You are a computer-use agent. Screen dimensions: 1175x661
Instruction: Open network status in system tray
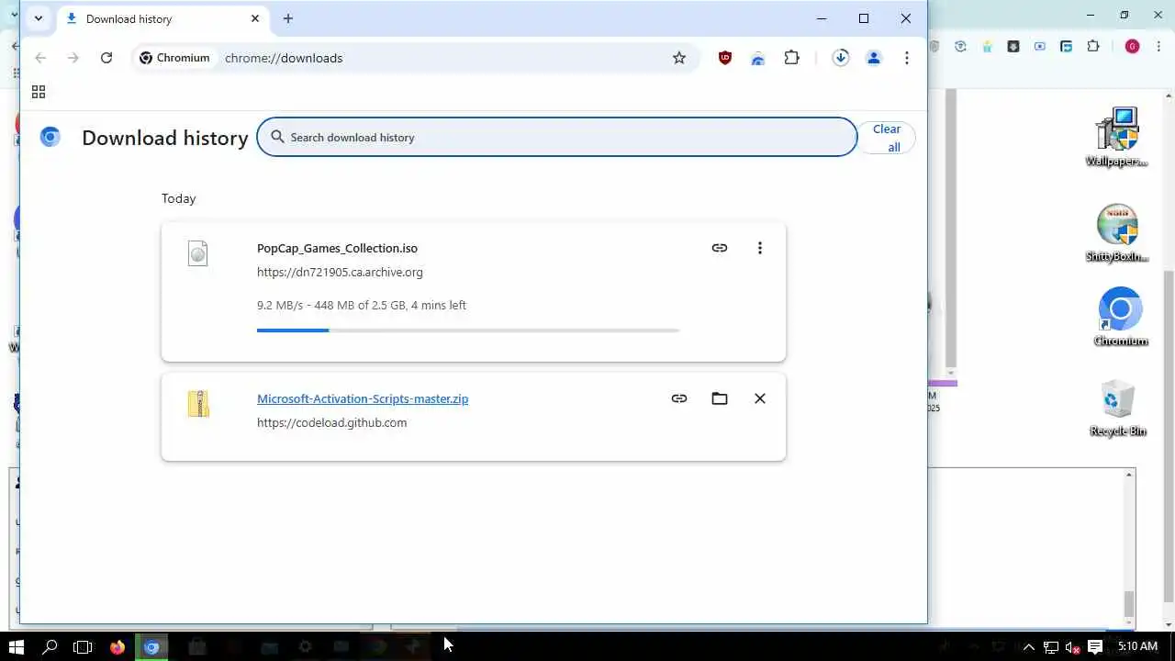click(x=1051, y=647)
